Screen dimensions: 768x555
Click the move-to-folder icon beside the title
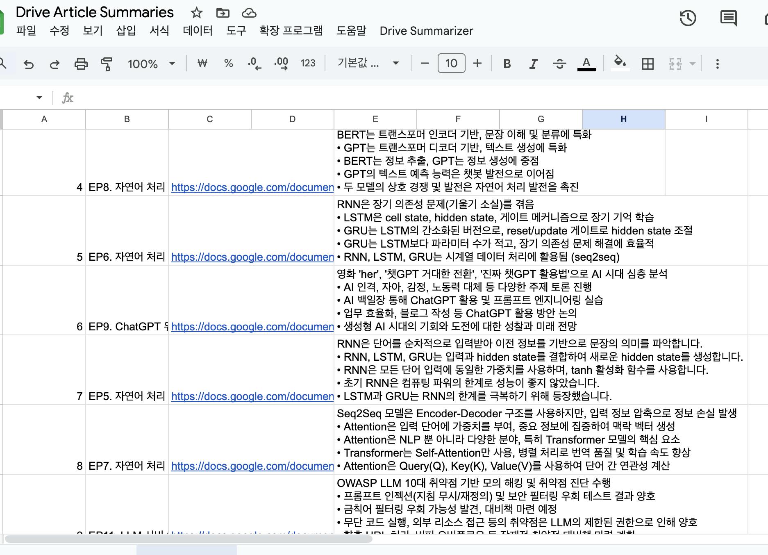tap(223, 13)
